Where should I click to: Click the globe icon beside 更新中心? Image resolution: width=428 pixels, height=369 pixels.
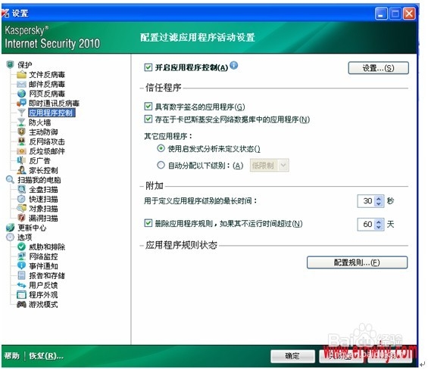tap(10, 228)
